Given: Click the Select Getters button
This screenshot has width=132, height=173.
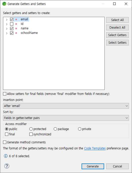Looking at the screenshot, I should click(x=117, y=35).
